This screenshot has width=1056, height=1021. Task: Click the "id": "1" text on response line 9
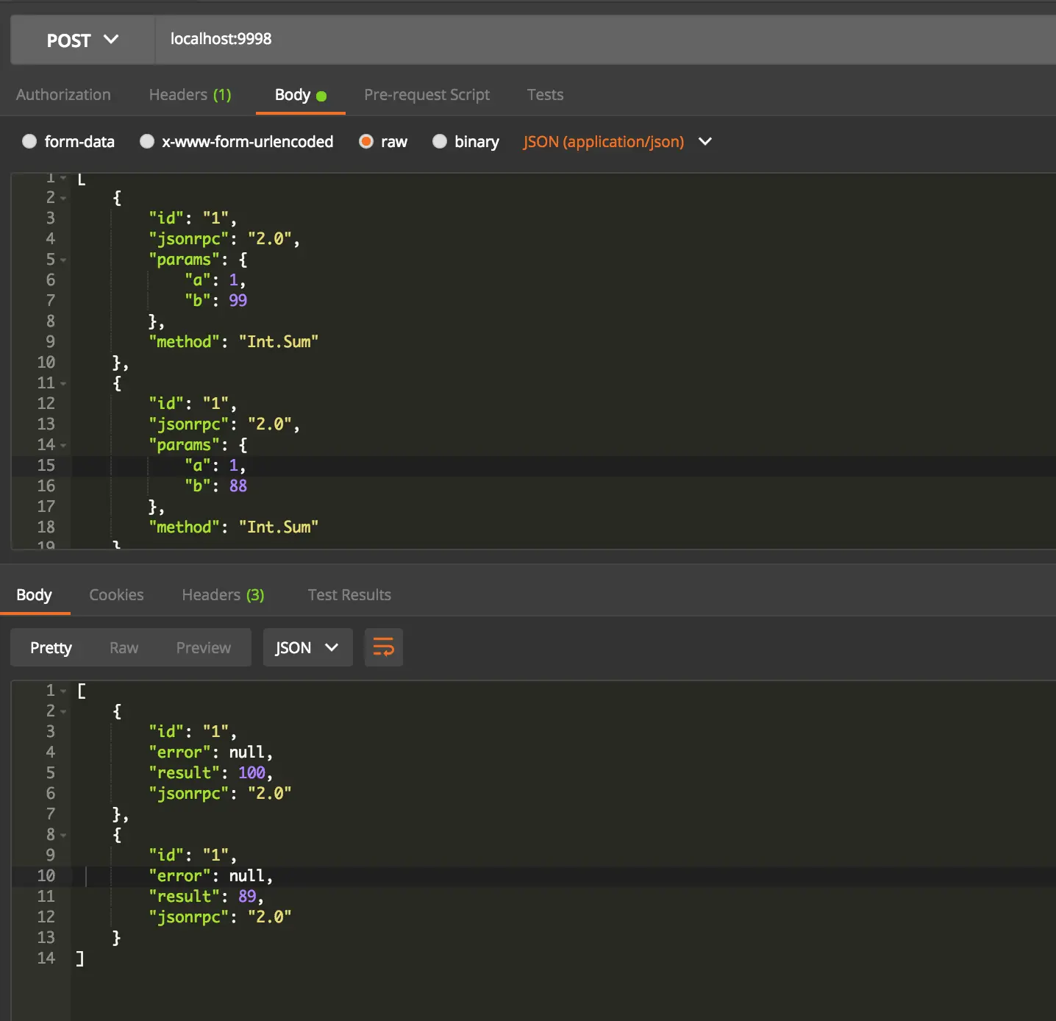point(193,855)
